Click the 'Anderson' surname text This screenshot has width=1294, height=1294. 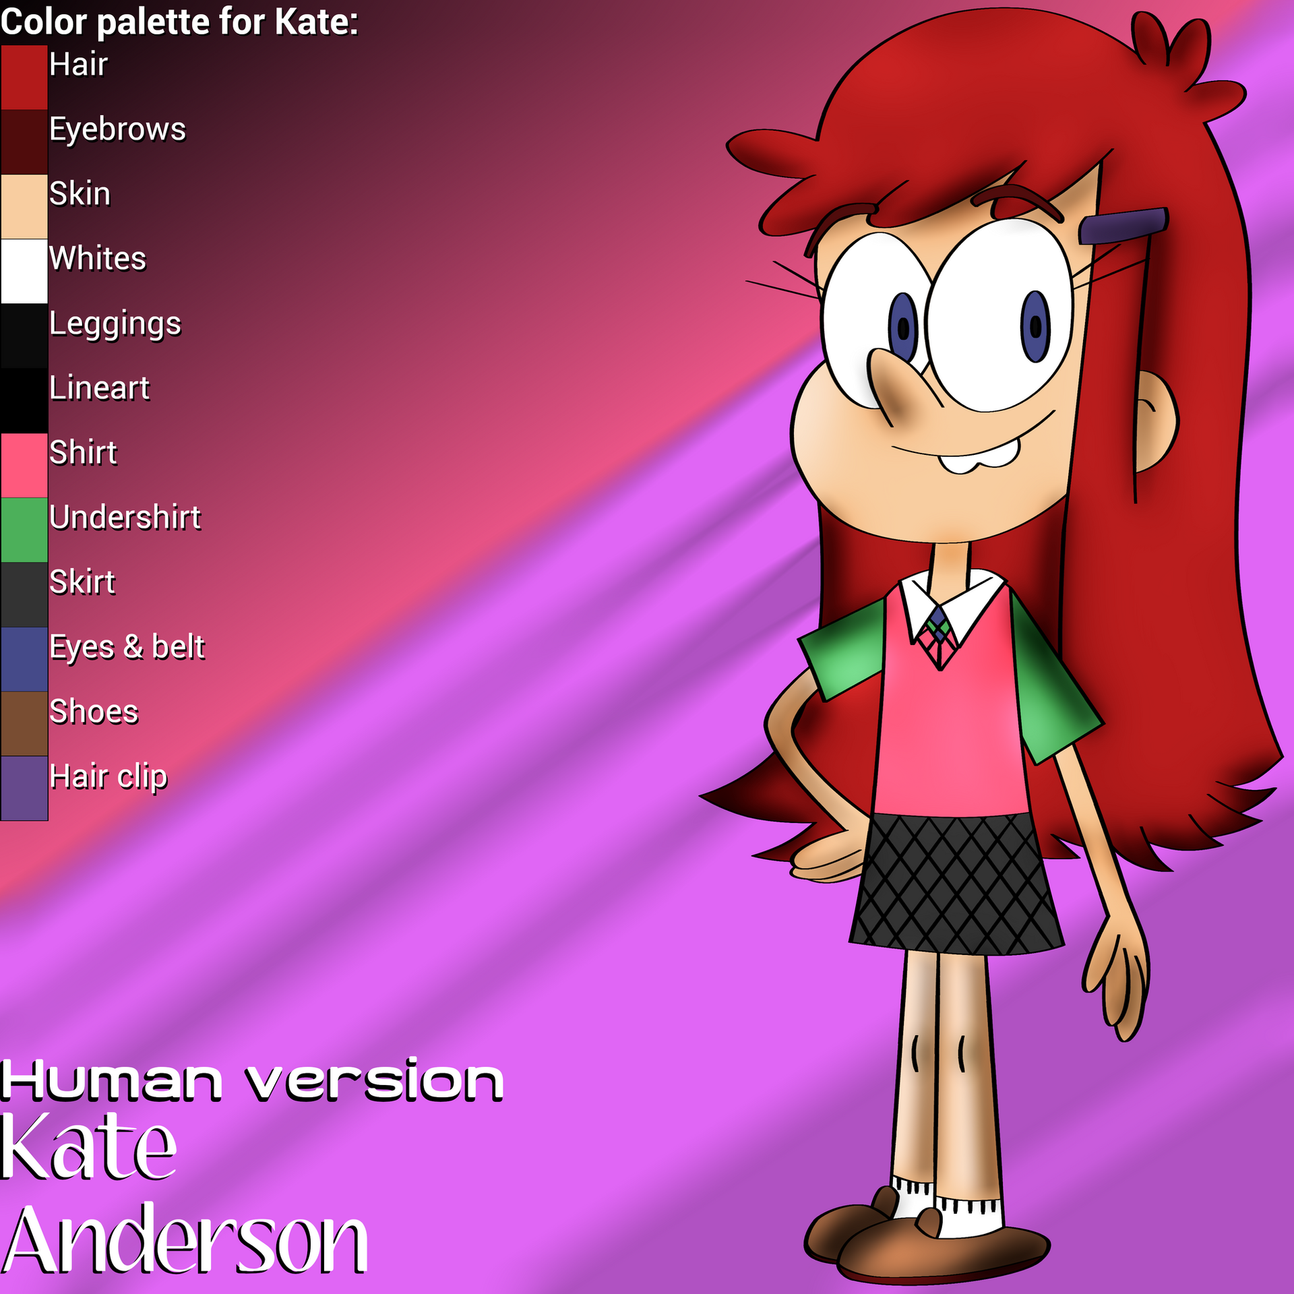coord(186,1239)
